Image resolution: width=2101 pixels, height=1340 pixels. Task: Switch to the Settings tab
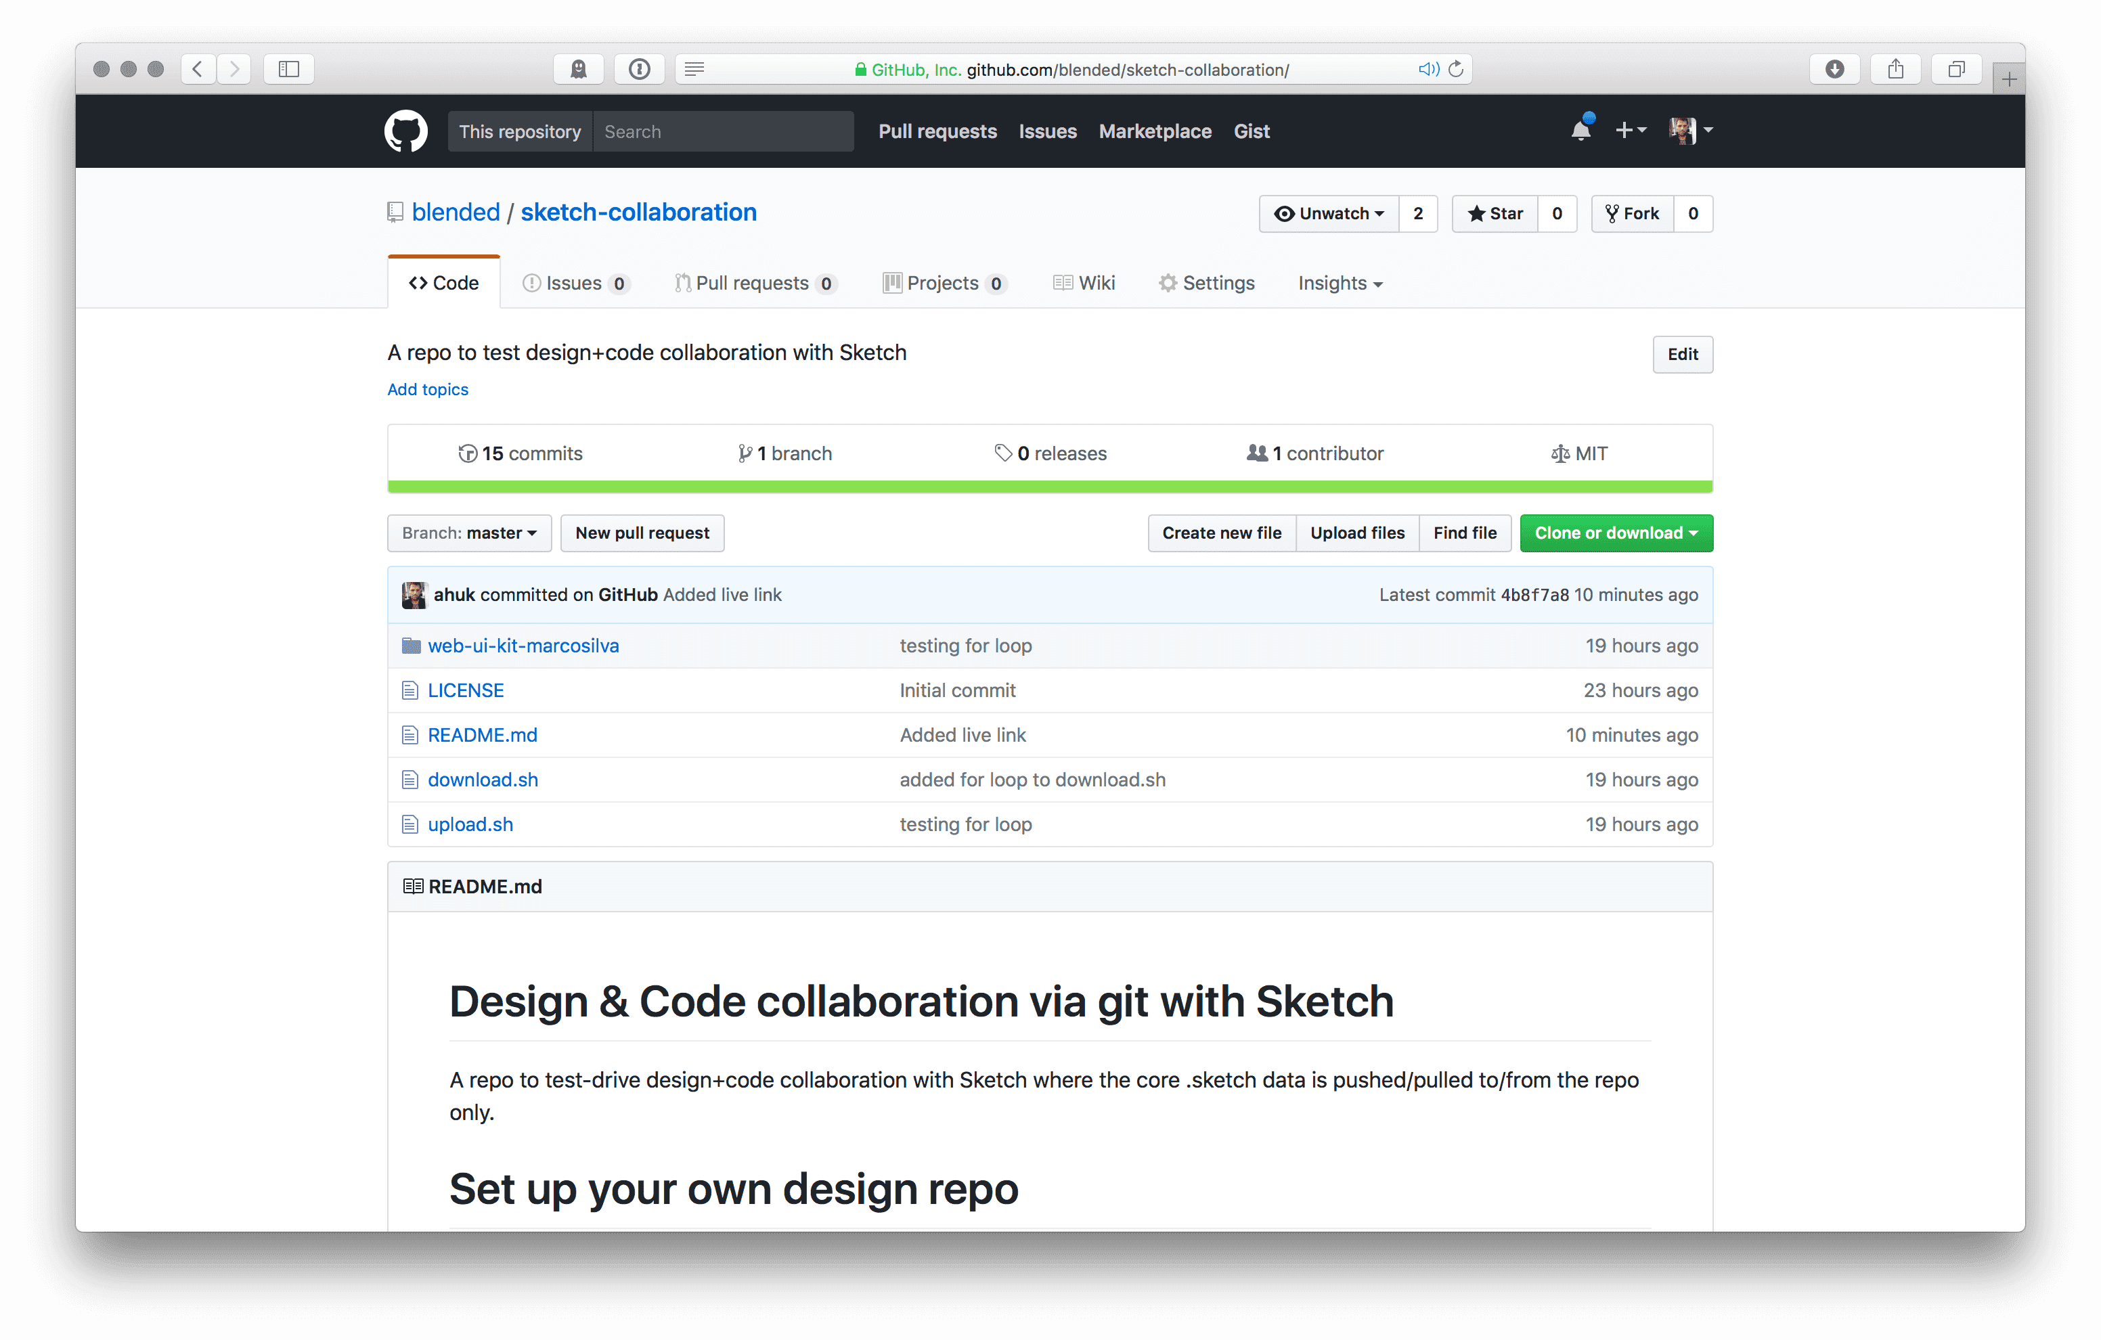point(1207,283)
